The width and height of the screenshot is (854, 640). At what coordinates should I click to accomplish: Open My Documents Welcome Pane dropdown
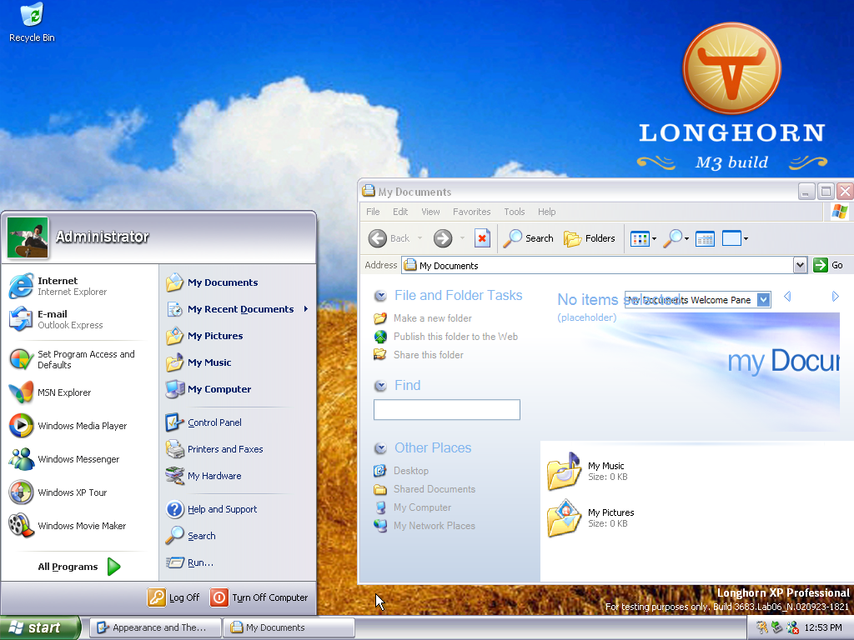tap(764, 300)
